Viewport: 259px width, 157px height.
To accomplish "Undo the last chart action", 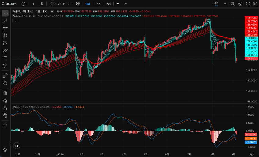I will tap(118, 4).
